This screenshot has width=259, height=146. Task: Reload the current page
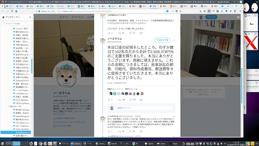12,11
